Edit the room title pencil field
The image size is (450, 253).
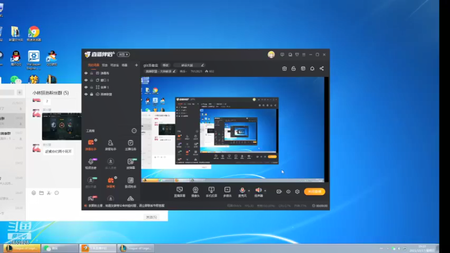(189, 65)
